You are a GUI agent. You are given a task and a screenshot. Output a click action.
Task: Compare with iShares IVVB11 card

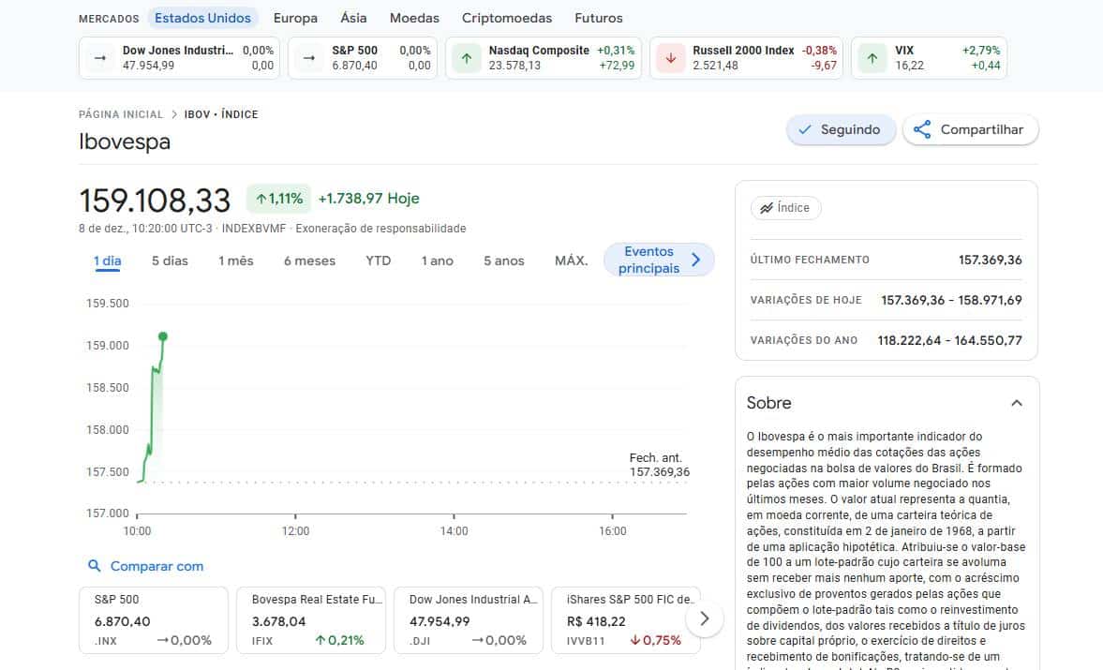[x=625, y=620]
